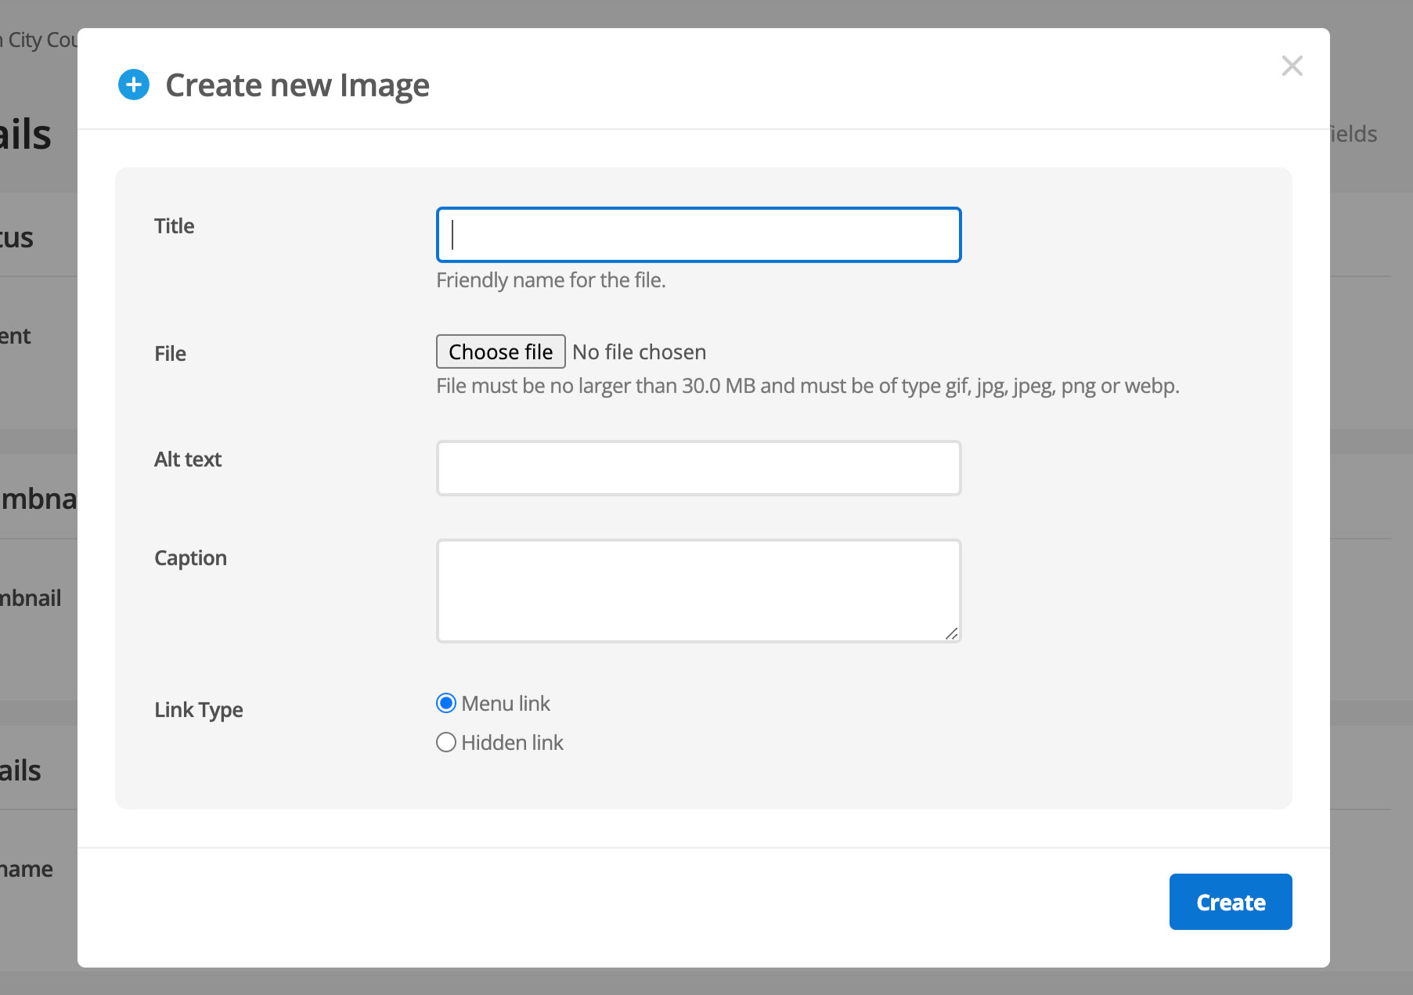
Task: Click the Caption field label
Action: coord(190,558)
